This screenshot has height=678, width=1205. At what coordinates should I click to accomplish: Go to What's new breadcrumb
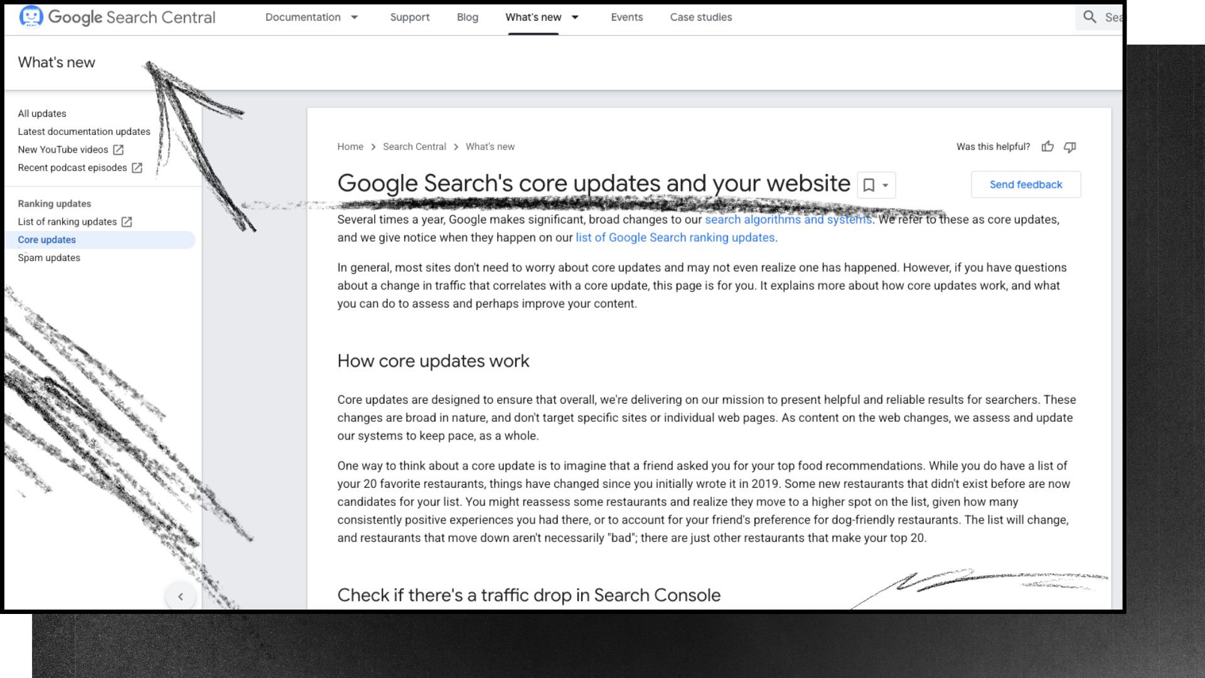click(490, 146)
